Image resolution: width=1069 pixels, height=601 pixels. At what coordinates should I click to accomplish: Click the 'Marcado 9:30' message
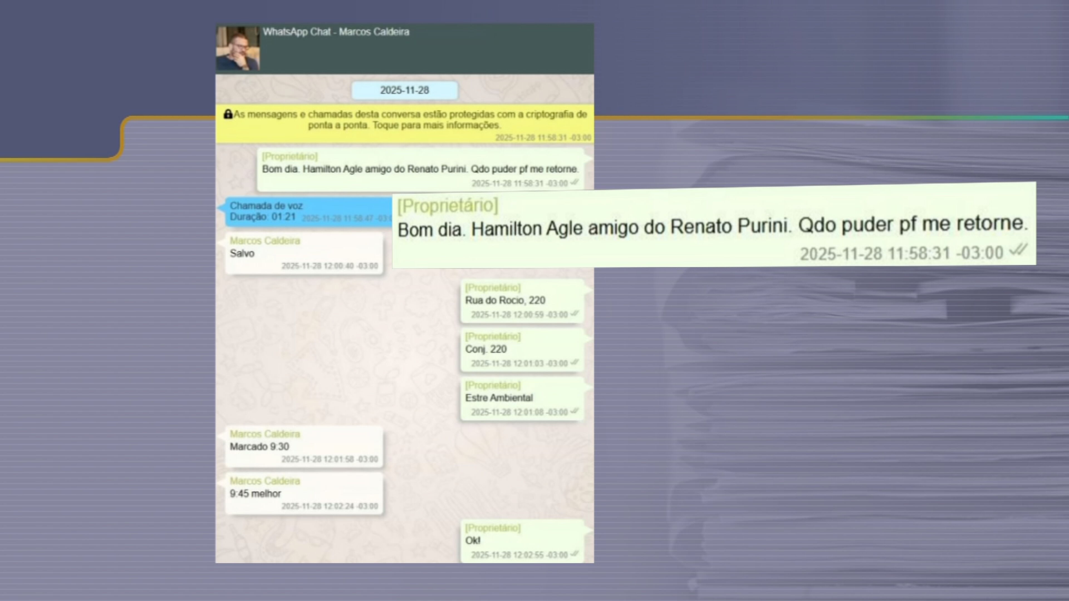(x=304, y=447)
